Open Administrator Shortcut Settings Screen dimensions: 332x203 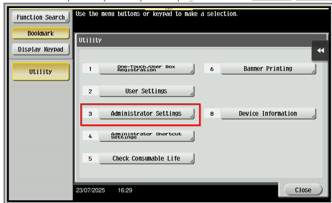(147, 136)
